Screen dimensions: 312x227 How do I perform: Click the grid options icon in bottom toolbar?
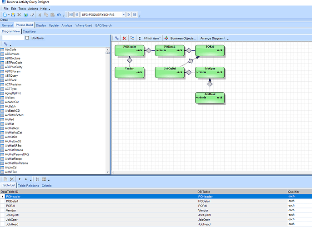click(x=44, y=179)
